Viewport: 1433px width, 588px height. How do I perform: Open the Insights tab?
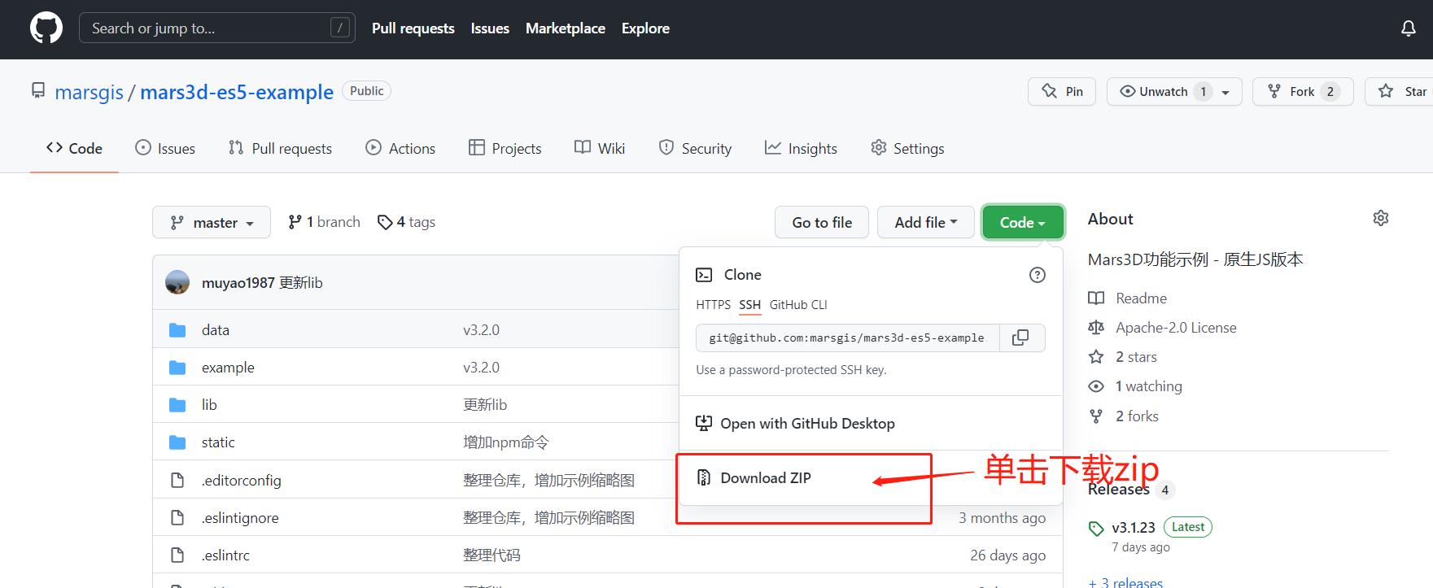802,148
